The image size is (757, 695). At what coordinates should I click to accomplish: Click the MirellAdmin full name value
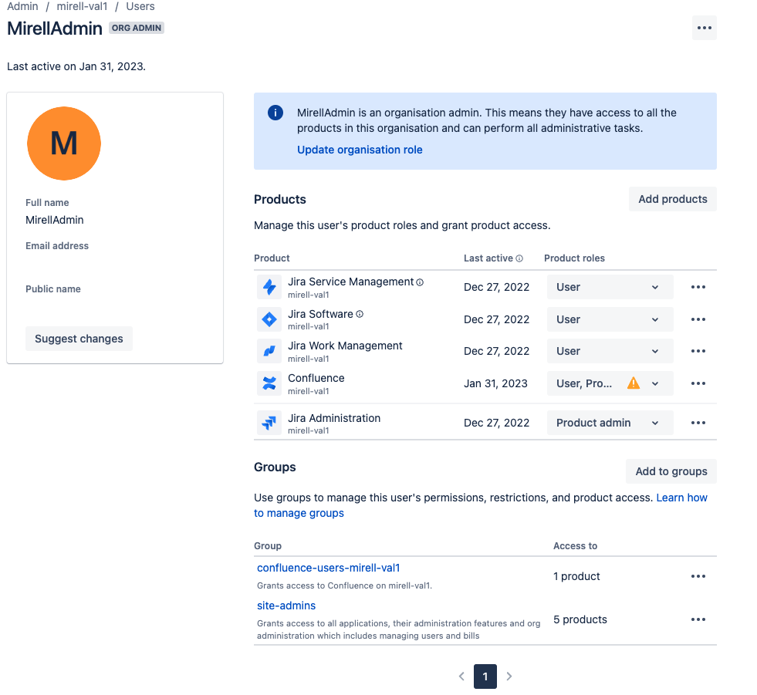55,221
